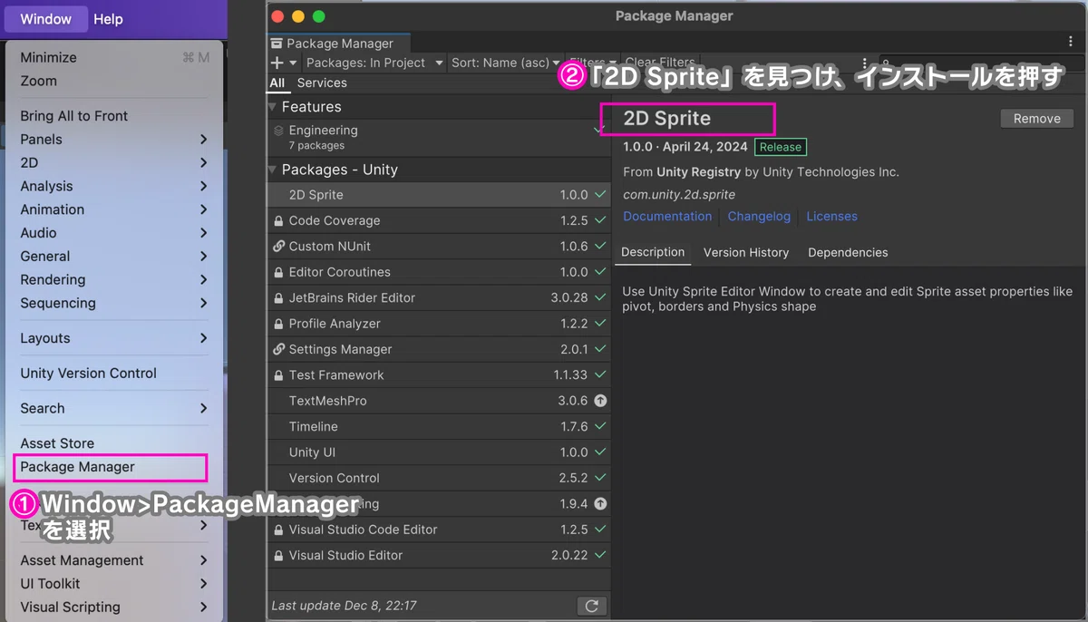
Task: Click the lock icon beside Visual Studio Editor
Action: 278,556
